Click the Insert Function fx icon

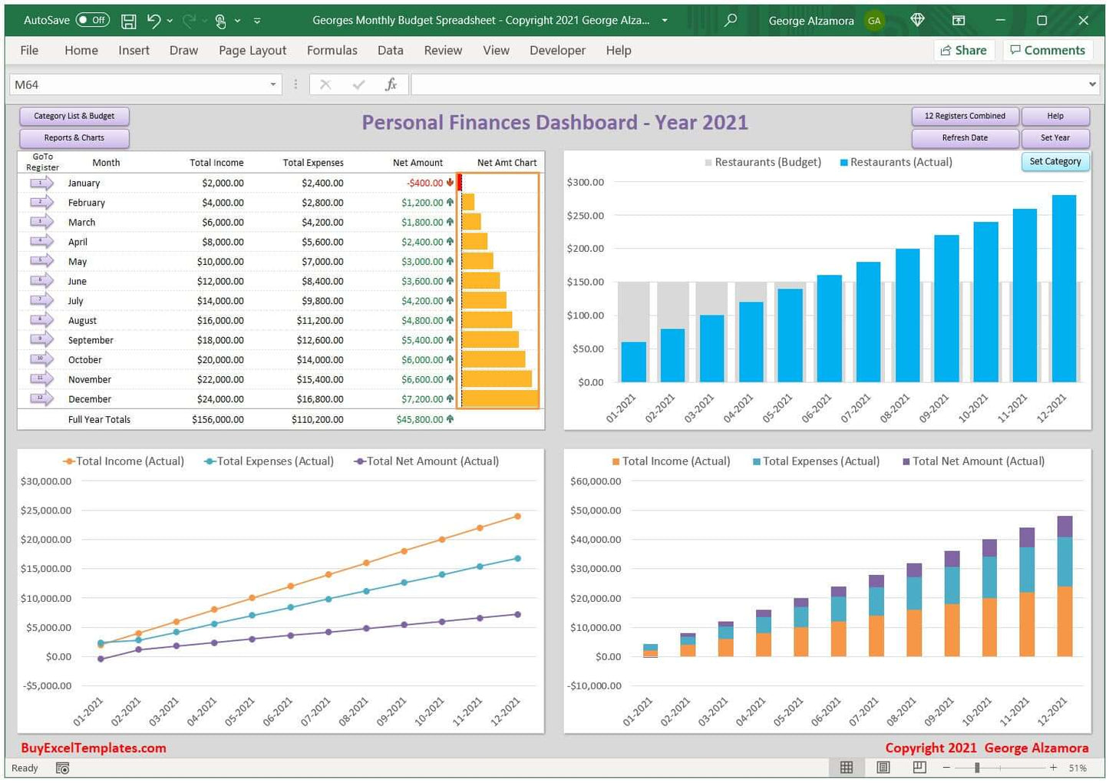391,84
